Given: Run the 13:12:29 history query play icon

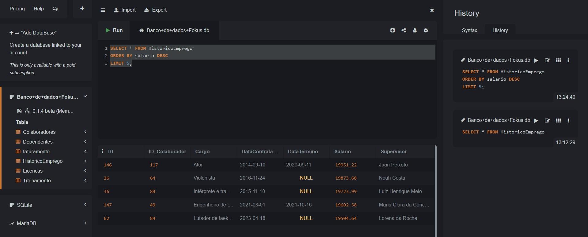Looking at the screenshot, I should pyautogui.click(x=536, y=121).
